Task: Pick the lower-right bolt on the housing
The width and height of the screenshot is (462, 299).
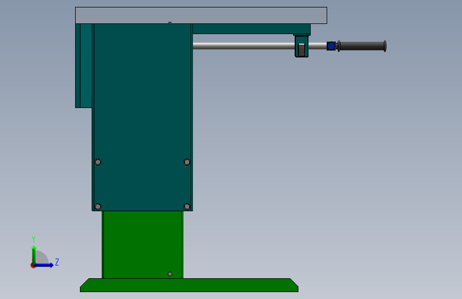Action: click(187, 206)
